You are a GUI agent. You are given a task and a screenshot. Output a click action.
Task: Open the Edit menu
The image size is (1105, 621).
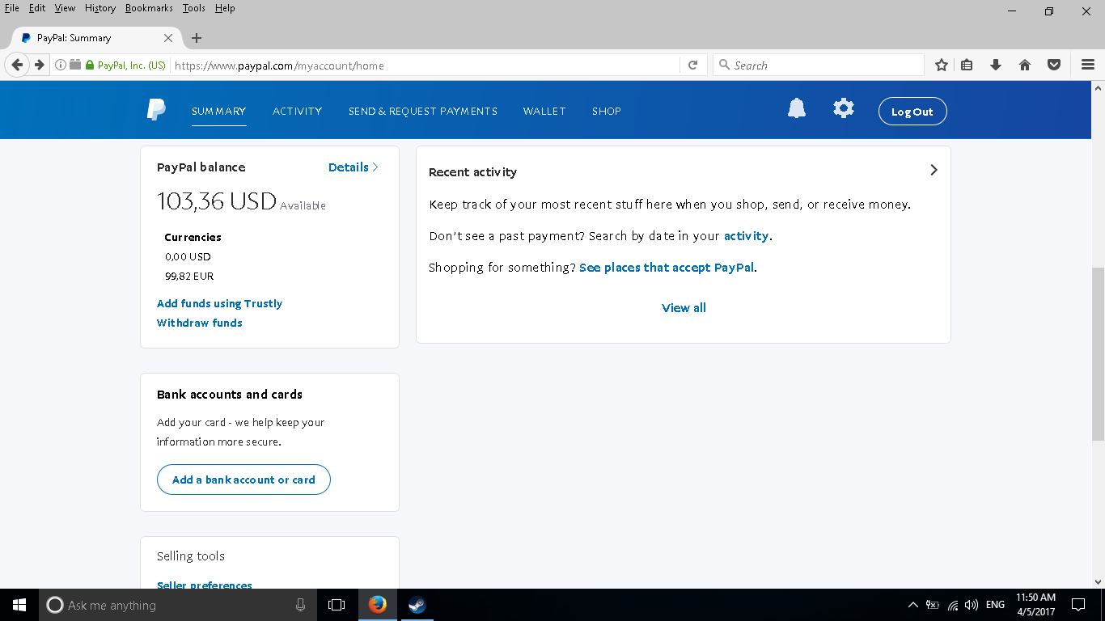pos(36,8)
